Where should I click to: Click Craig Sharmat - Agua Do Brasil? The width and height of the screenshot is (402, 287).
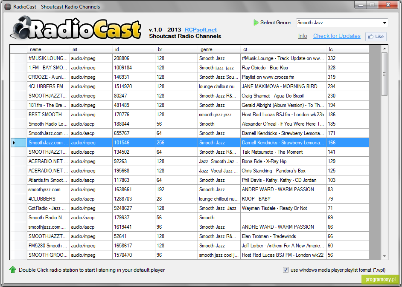point(283,96)
